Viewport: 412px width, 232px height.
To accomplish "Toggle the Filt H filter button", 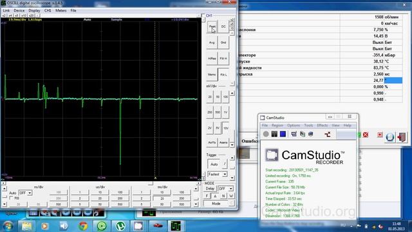I will (223, 59).
